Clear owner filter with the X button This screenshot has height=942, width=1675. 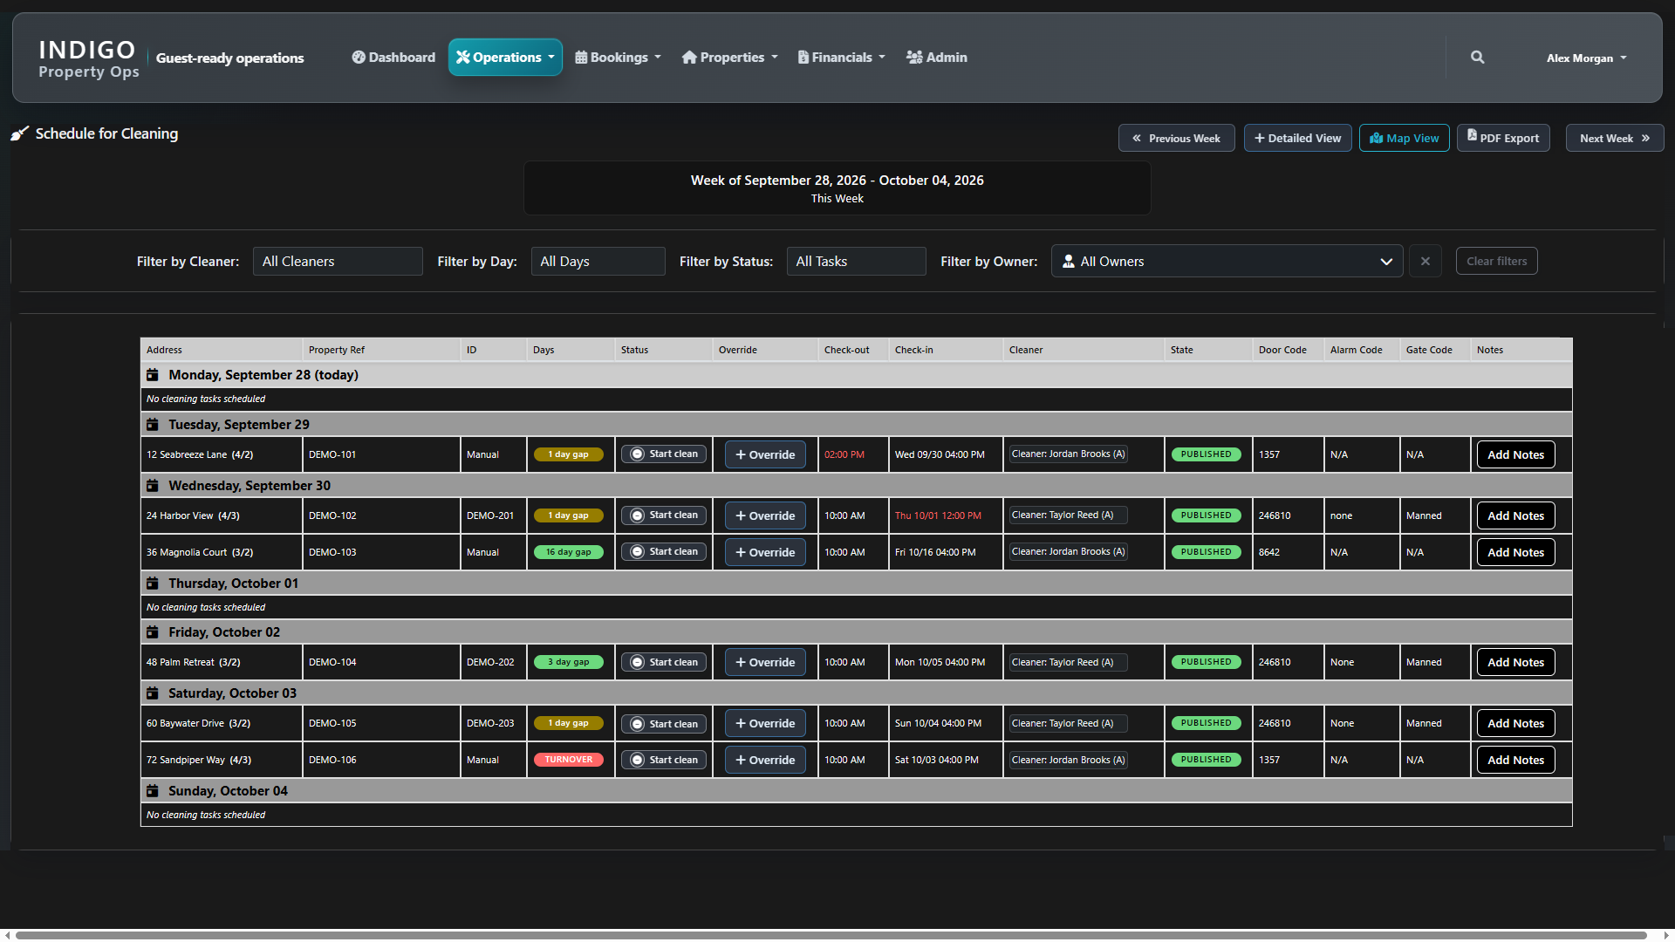[1425, 262]
